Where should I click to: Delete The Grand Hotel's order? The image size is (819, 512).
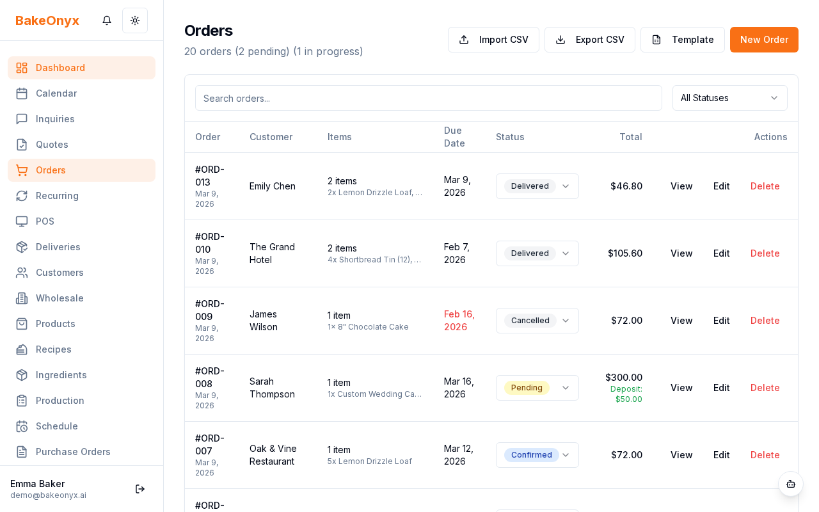click(x=765, y=253)
